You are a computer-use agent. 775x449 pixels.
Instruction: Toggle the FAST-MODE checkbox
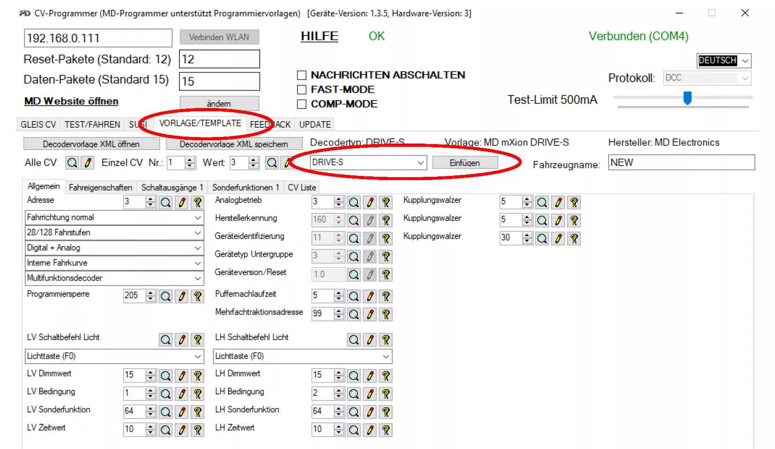coord(302,90)
